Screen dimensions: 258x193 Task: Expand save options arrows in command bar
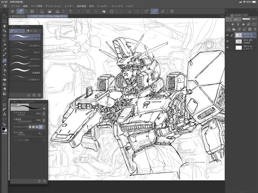(x=63, y=11)
